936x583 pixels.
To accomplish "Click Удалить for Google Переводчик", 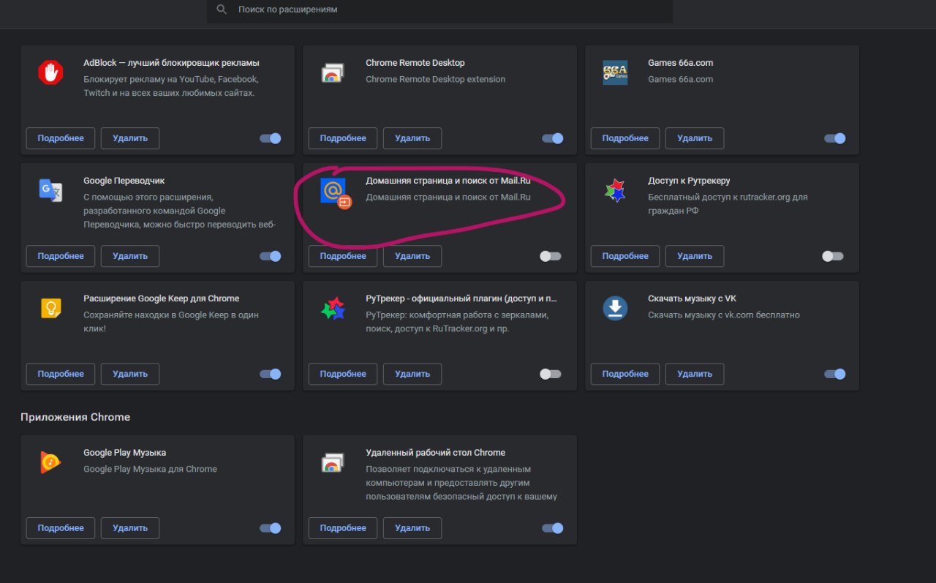I will [130, 256].
